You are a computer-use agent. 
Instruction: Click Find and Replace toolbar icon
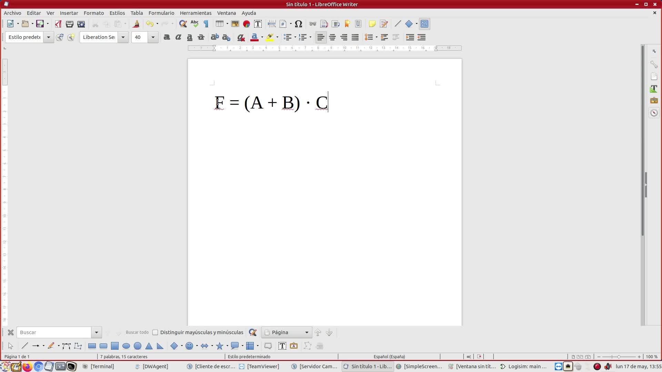click(x=183, y=24)
